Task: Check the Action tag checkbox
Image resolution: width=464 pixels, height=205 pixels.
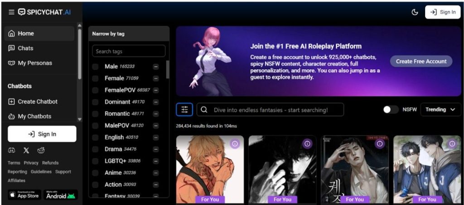Action: pos(95,185)
